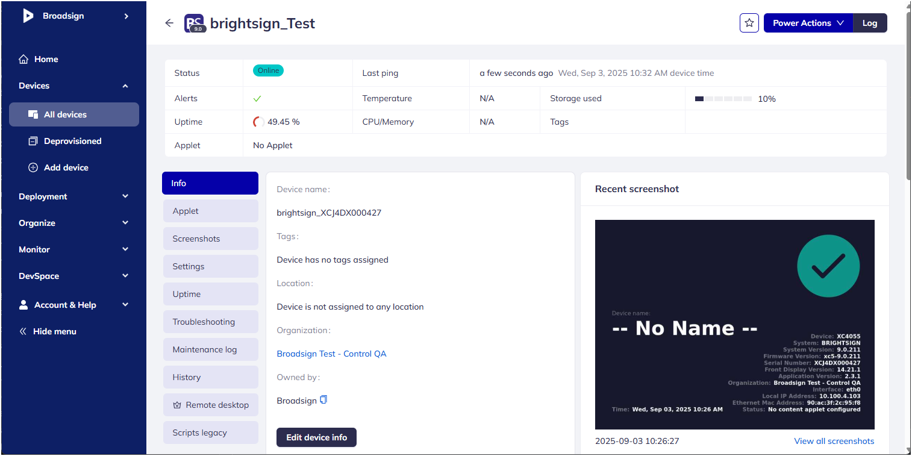912x456 pixels.
Task: Click the green alerts checkmark
Action: [x=257, y=98]
